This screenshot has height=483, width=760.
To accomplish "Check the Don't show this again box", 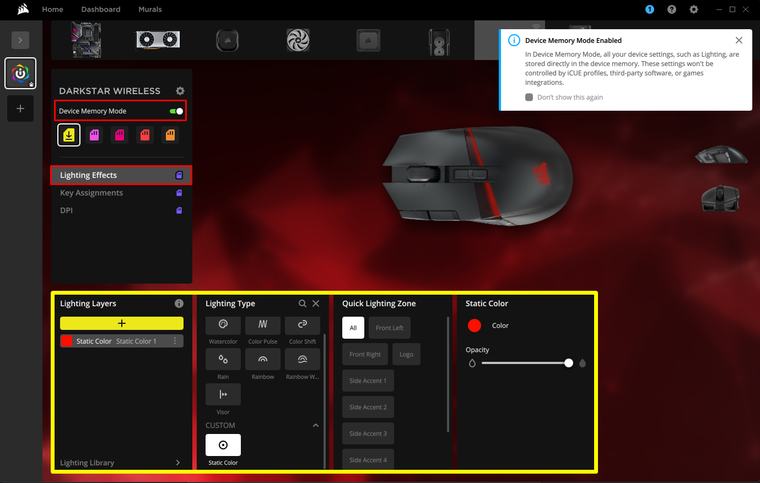I will pyautogui.click(x=529, y=97).
